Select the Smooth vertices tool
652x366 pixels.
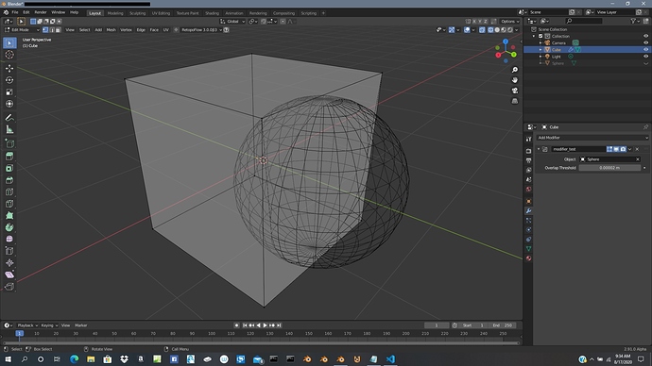click(9, 239)
